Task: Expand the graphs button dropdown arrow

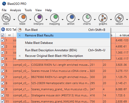Action: [111, 20]
